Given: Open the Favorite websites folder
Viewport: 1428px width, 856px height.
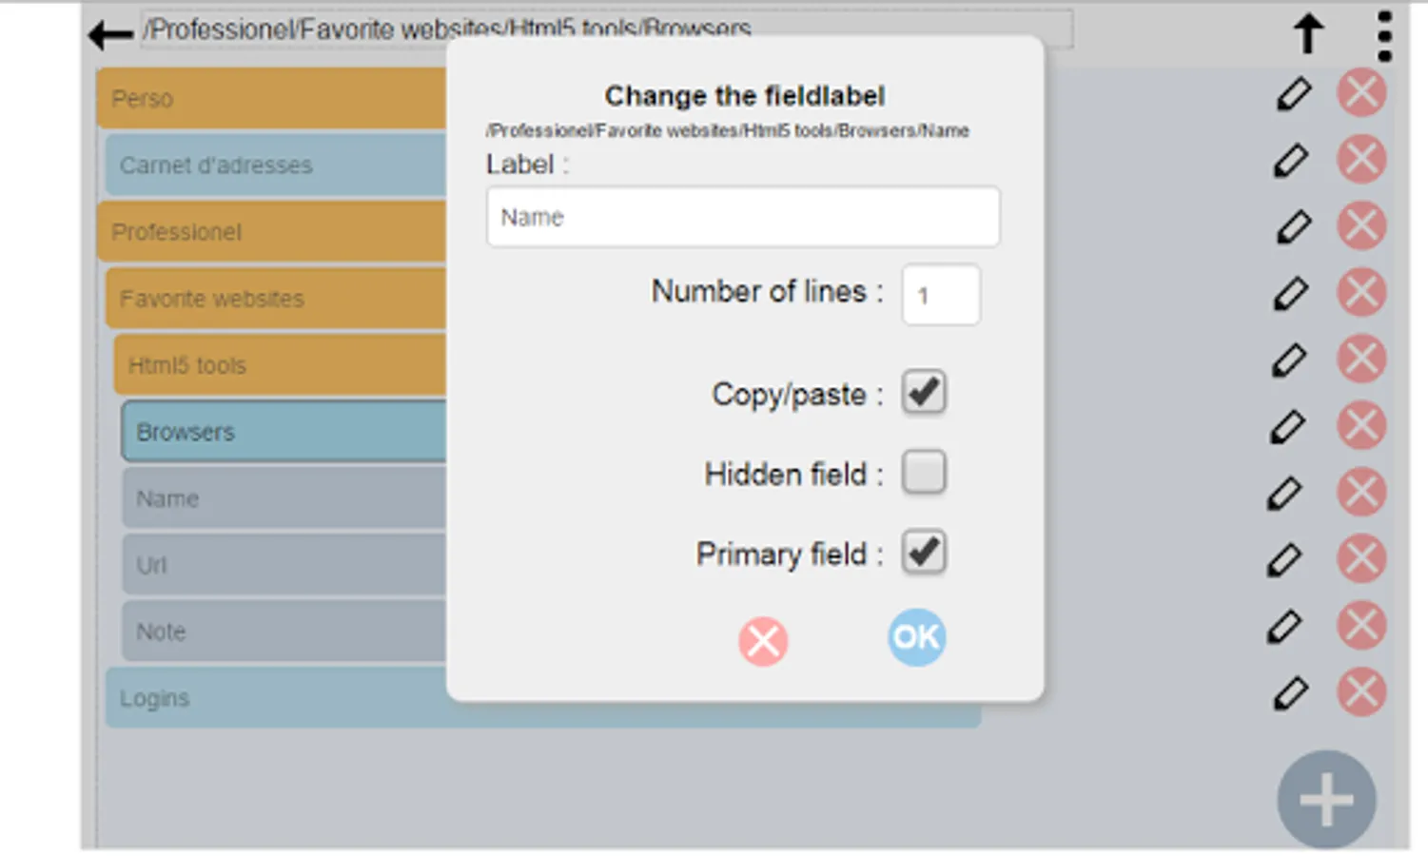Looking at the screenshot, I should click(x=276, y=299).
